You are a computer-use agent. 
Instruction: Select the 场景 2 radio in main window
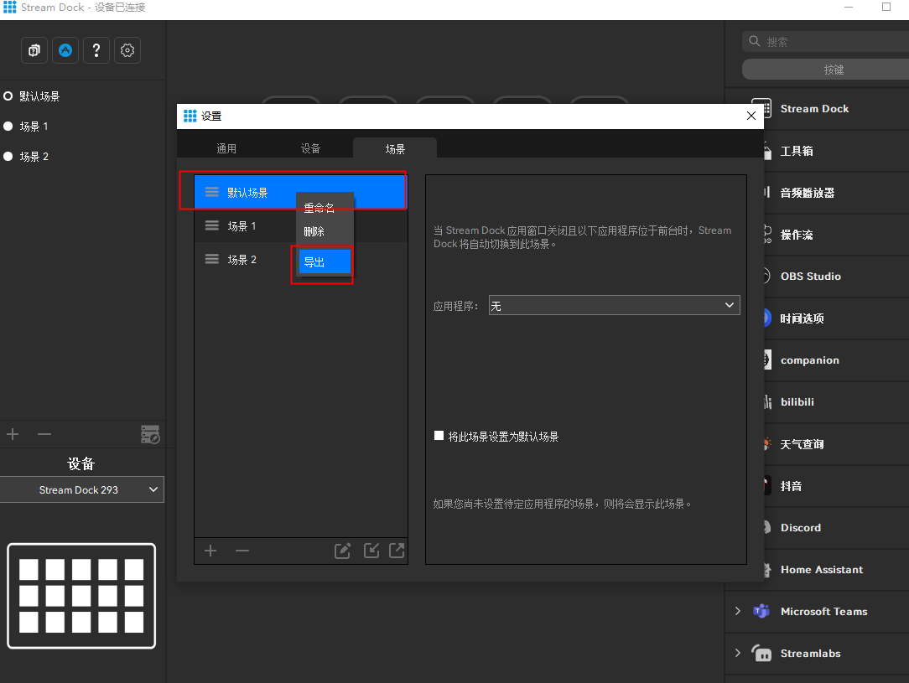8,157
